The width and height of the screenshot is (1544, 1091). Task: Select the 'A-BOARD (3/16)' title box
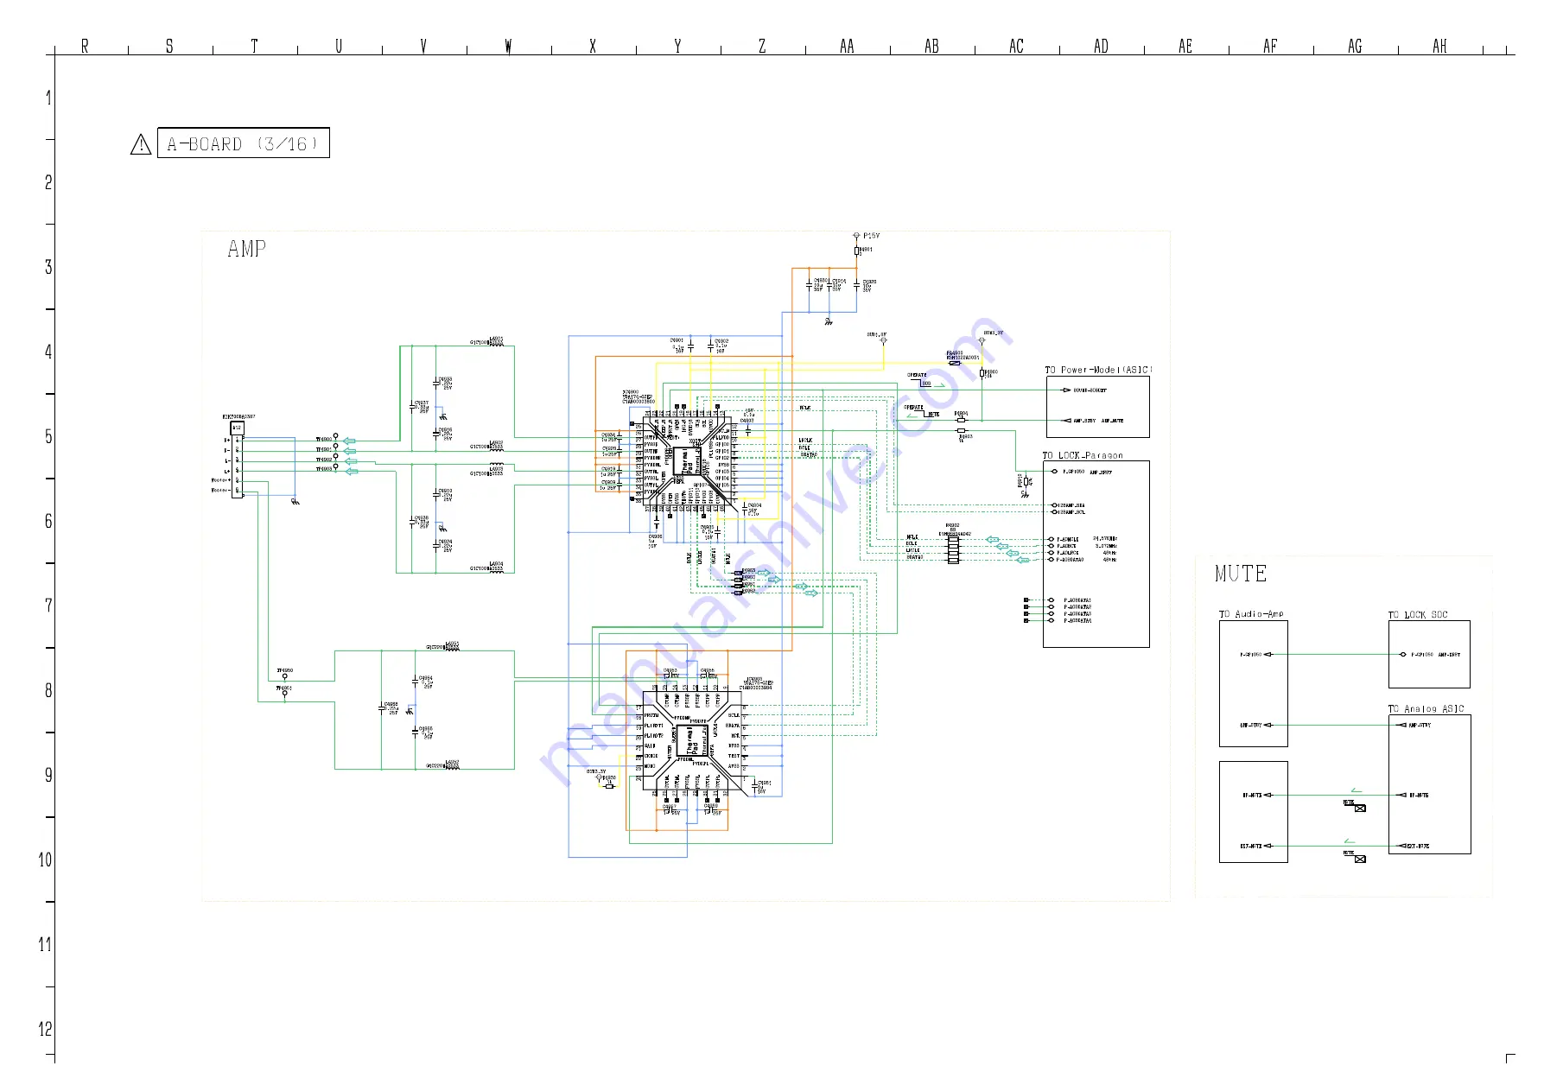(244, 143)
